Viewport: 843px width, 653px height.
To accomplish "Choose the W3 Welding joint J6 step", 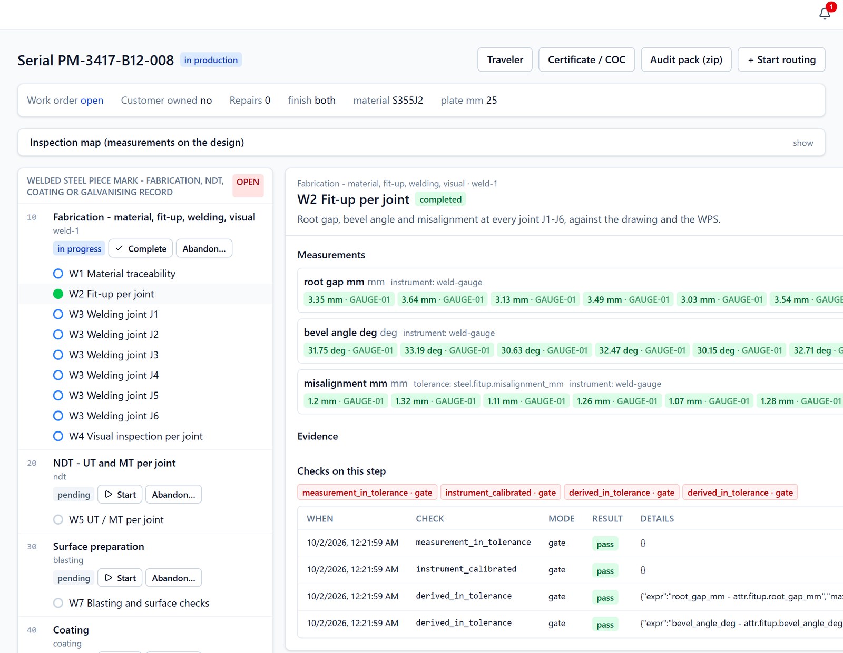I will pyautogui.click(x=113, y=416).
